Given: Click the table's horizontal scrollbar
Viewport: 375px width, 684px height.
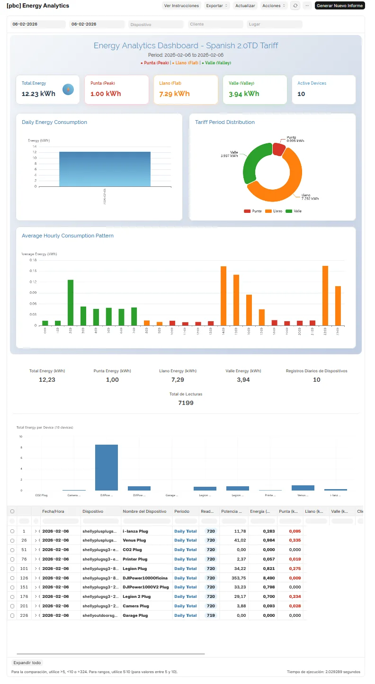Looking at the screenshot, I should tap(111, 654).
